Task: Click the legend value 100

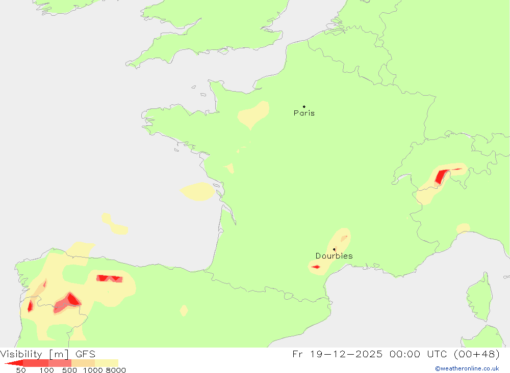Action: (x=46, y=370)
